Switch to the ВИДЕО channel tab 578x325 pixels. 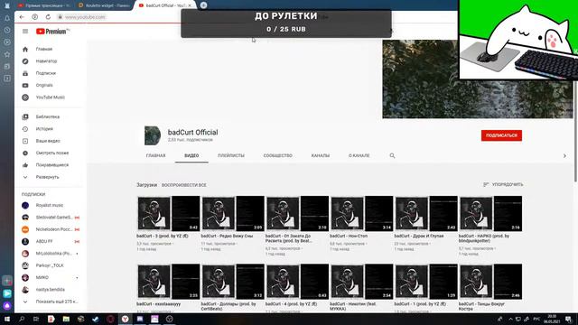pyautogui.click(x=191, y=156)
